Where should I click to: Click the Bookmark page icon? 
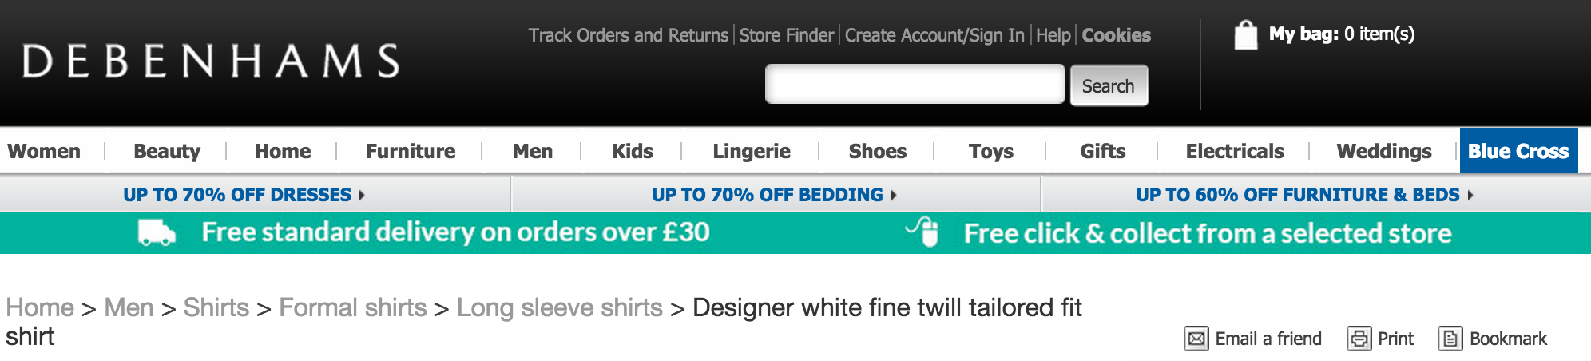1450,339
